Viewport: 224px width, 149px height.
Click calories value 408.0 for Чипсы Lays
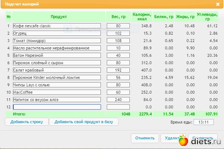(x=146, y=85)
